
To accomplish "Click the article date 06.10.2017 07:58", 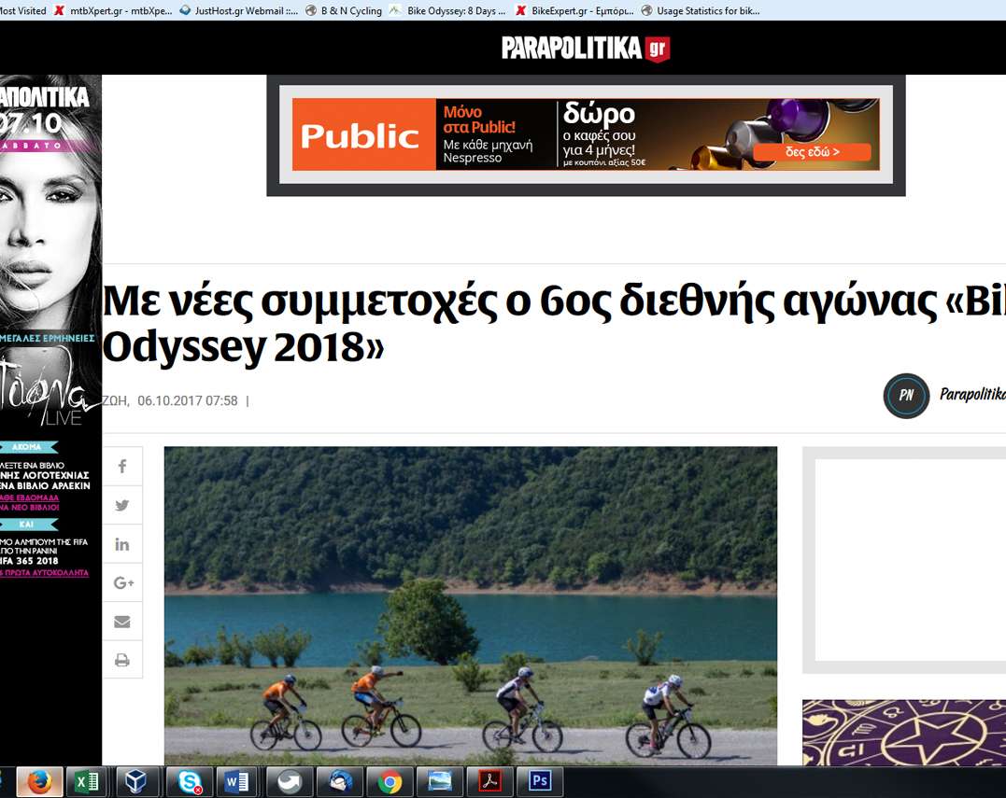I will pyautogui.click(x=188, y=400).
